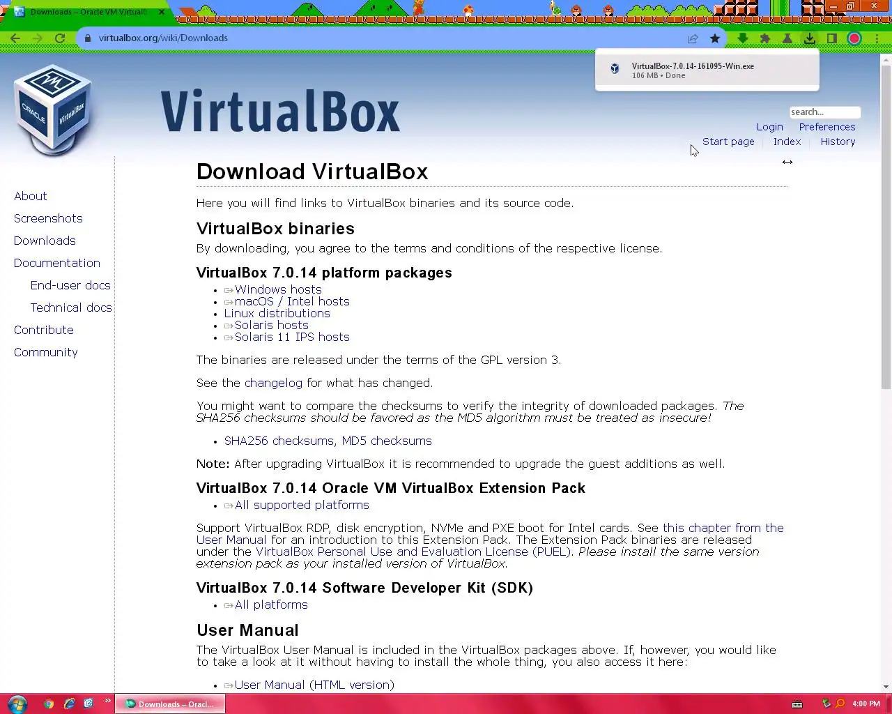Open the VirtualBox Personal Use and Evaluation License link
Image resolution: width=892 pixels, height=714 pixels.
click(x=413, y=552)
